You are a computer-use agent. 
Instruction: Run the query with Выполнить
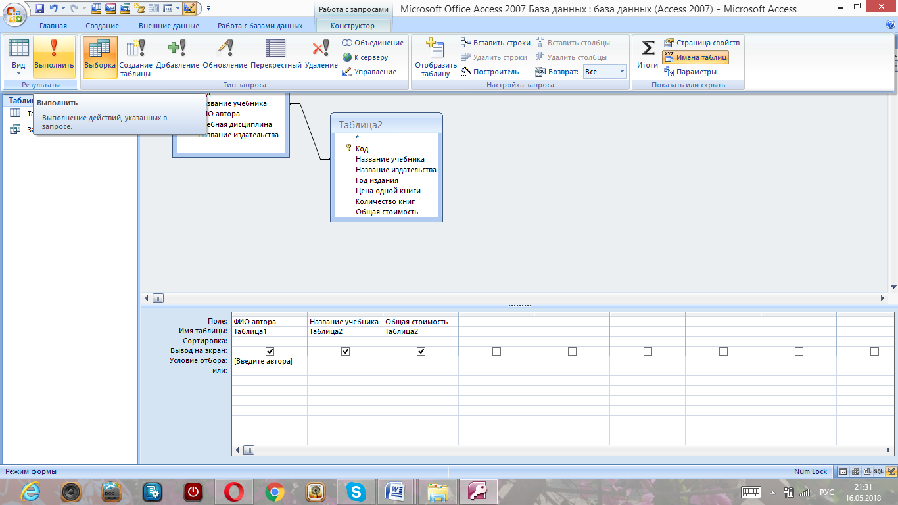click(54, 57)
